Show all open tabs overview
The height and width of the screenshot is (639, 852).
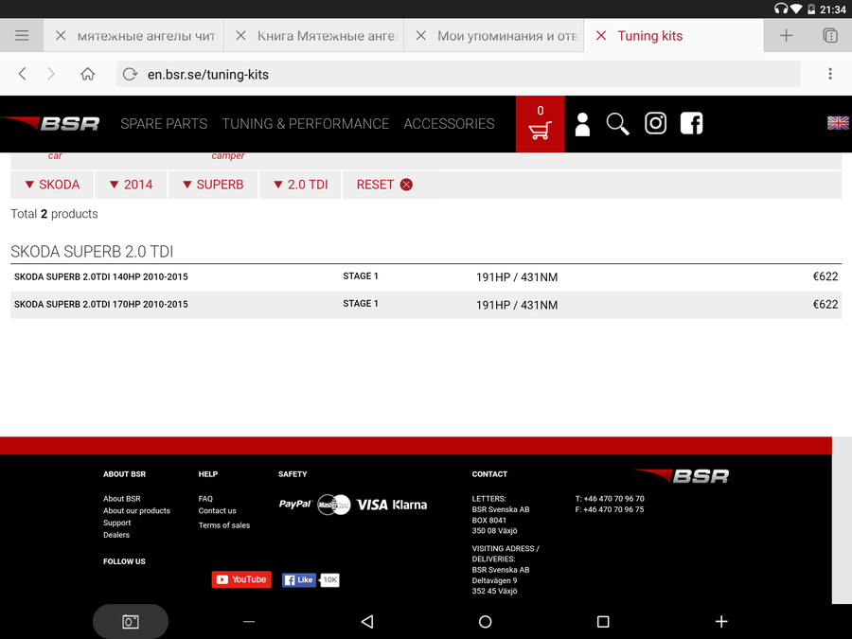[x=829, y=36]
